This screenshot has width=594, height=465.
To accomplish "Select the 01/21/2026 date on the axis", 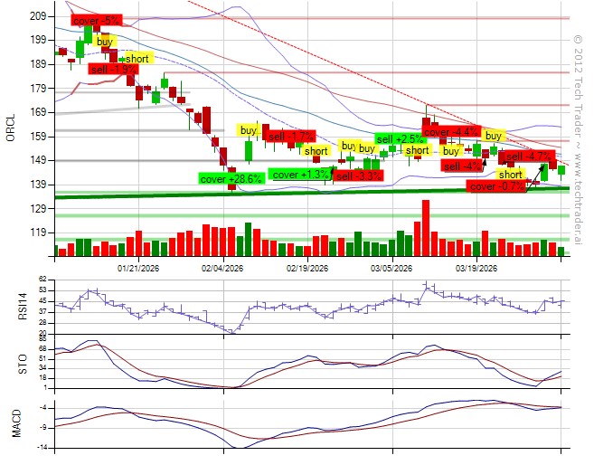I will click(x=138, y=268).
